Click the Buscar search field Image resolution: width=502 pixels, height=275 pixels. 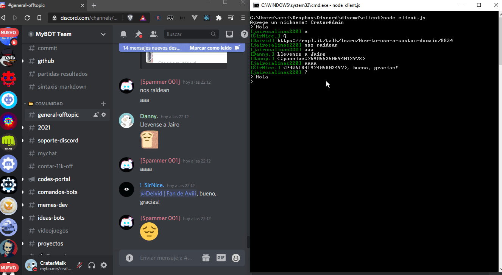click(x=192, y=34)
